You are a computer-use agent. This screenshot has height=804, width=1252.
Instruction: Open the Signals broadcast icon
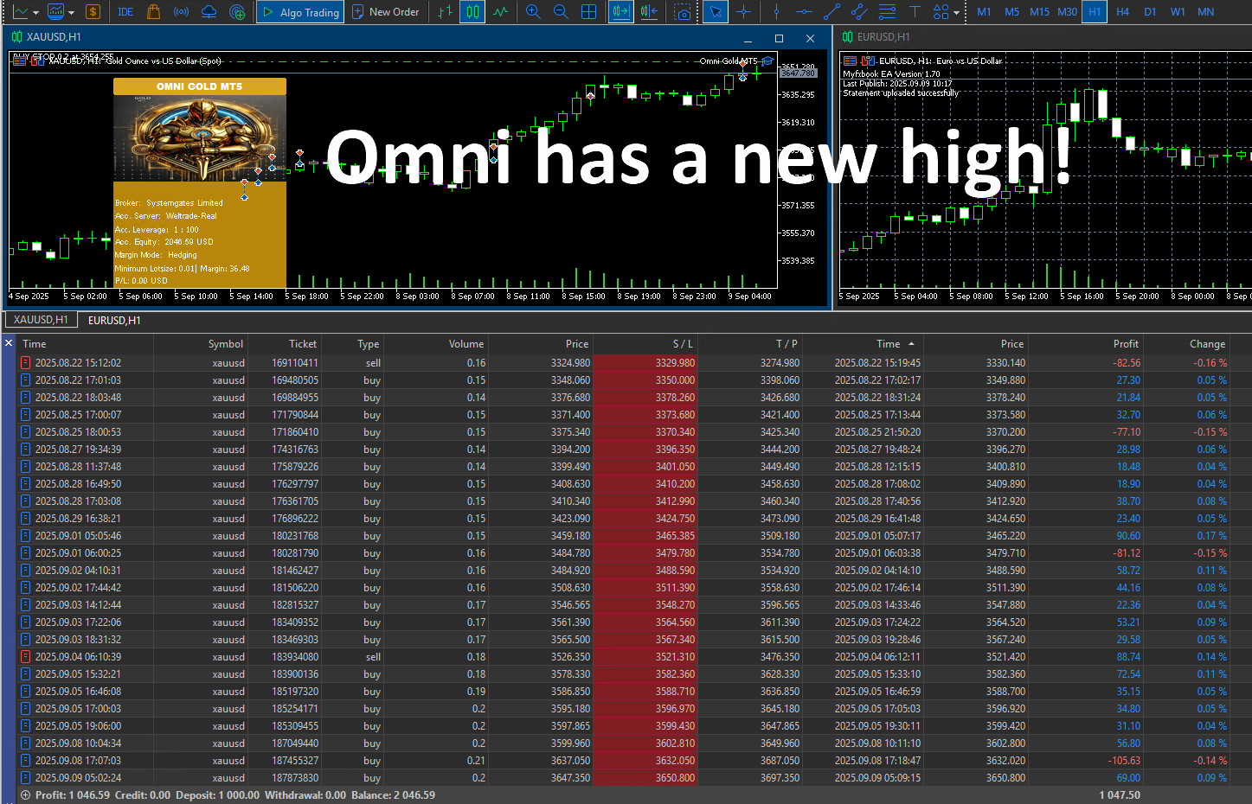coord(181,12)
